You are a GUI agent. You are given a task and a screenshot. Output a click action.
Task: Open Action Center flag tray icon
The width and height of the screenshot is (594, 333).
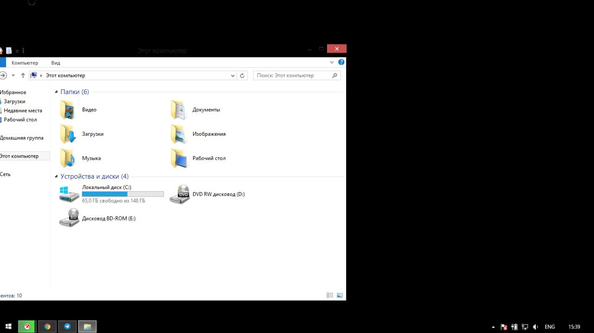click(x=504, y=327)
